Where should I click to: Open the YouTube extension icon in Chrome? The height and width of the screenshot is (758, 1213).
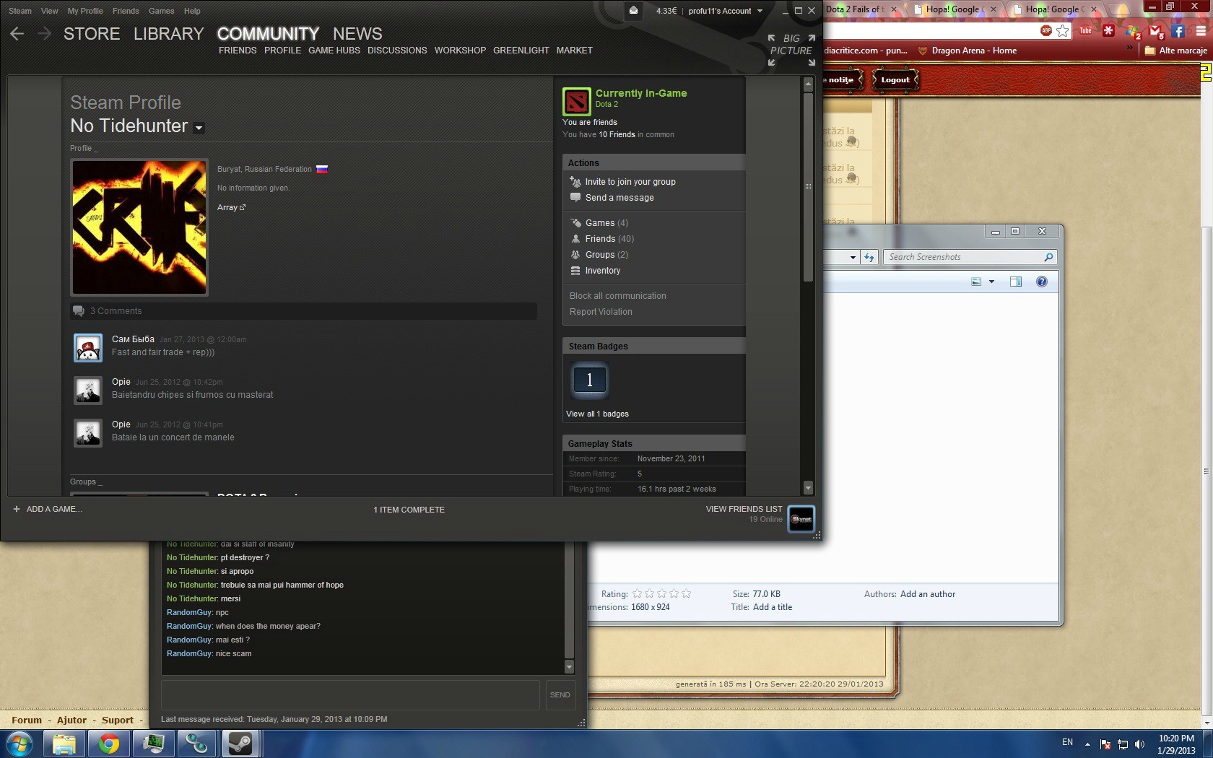coord(1085,30)
